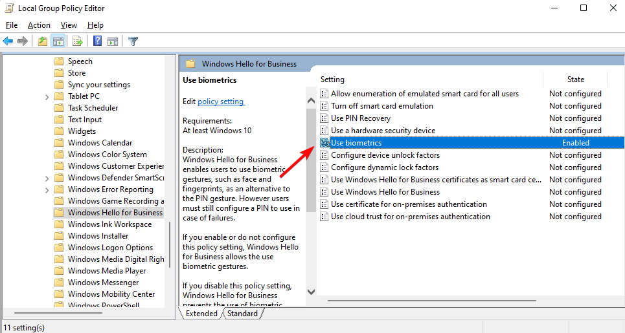Click the State column header

(576, 80)
